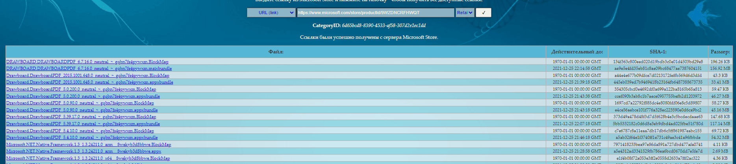This screenshot has height=164, width=736.
Task: Open NET.Native.Framework arm BlockMap link
Action: click(89, 144)
